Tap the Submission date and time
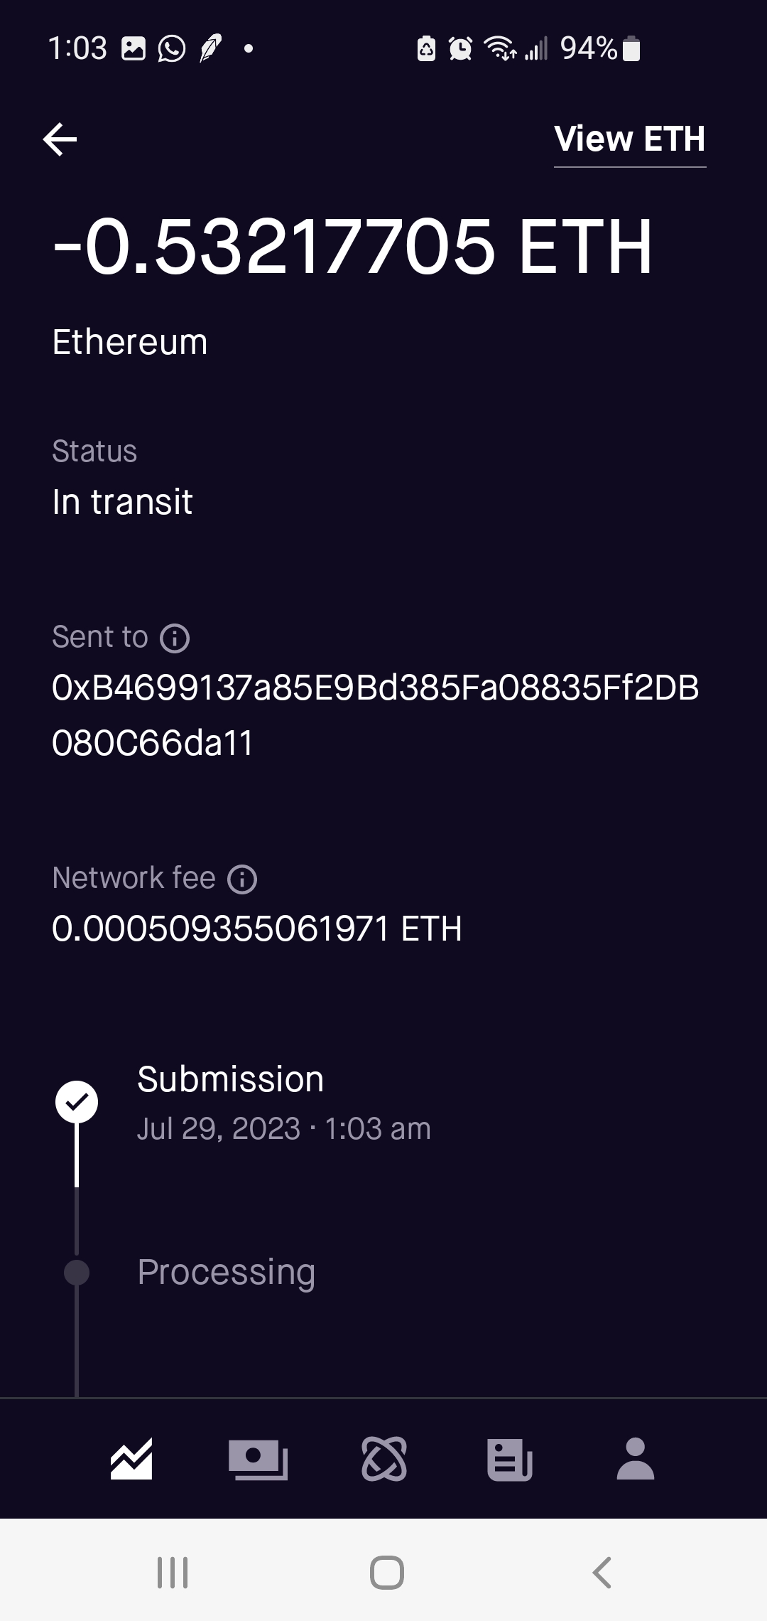 283,1129
